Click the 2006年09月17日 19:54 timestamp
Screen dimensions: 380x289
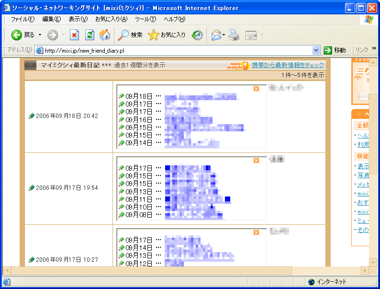(x=67, y=188)
